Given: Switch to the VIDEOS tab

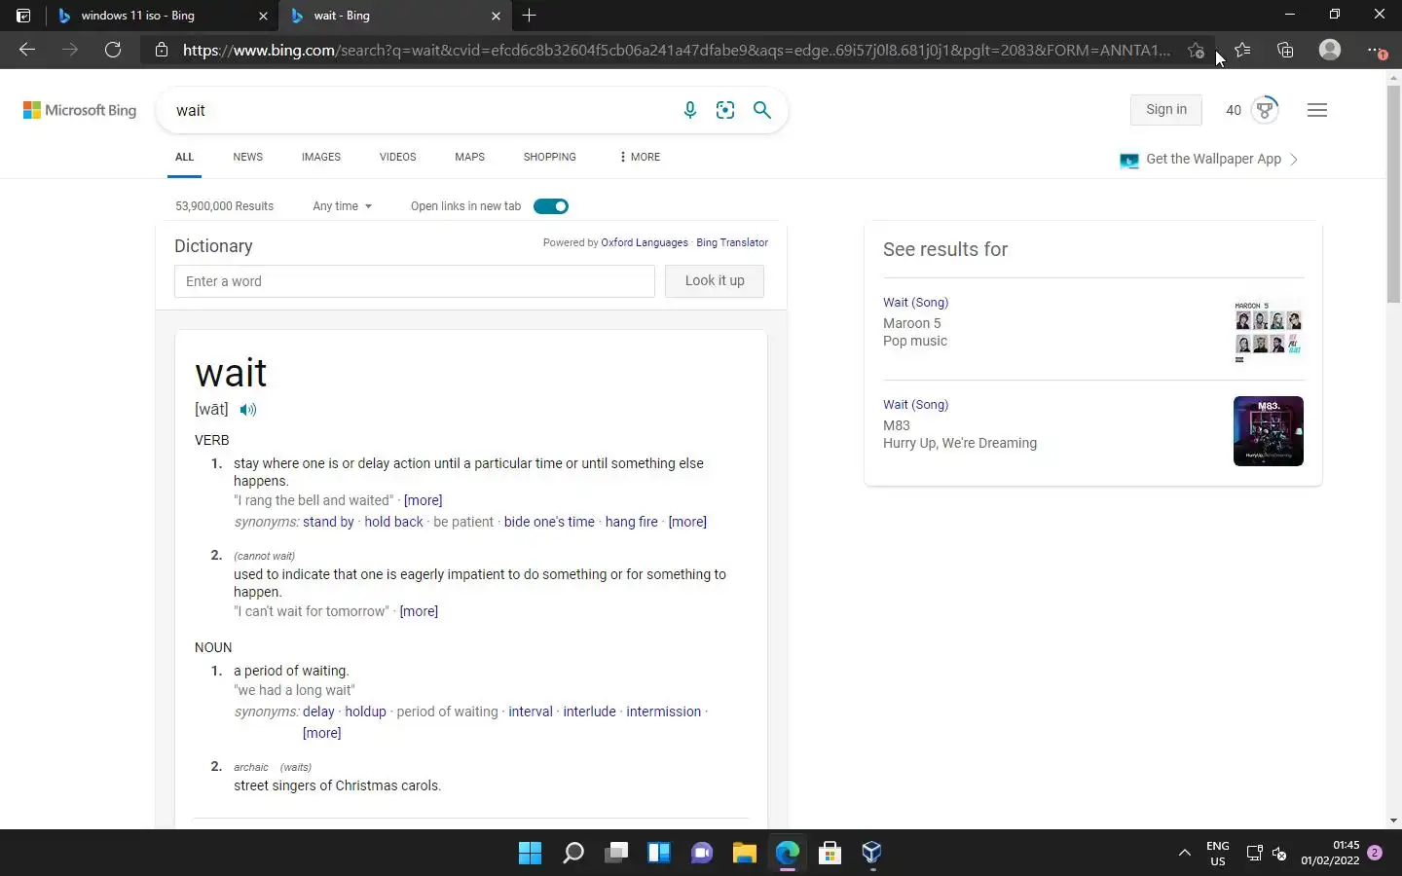Looking at the screenshot, I should pos(397,157).
